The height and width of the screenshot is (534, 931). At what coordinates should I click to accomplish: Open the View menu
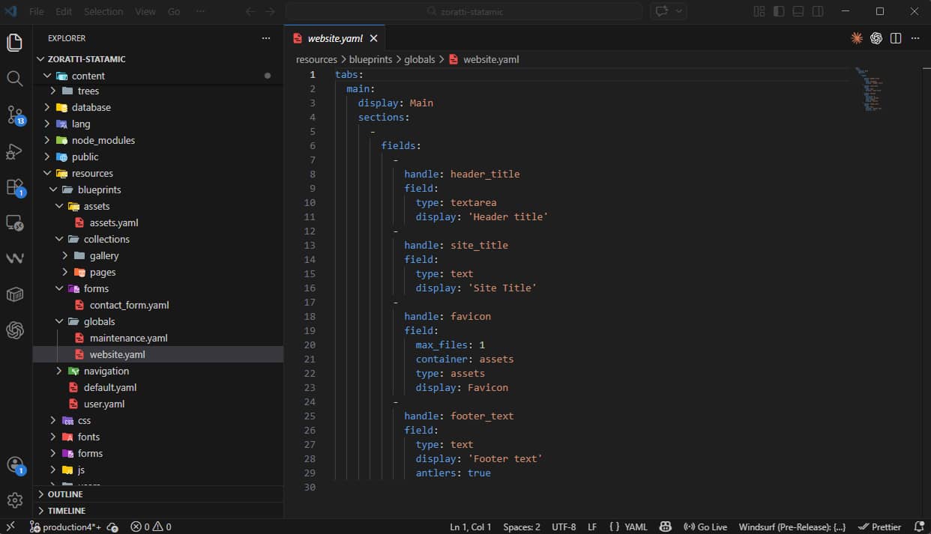[x=145, y=11]
